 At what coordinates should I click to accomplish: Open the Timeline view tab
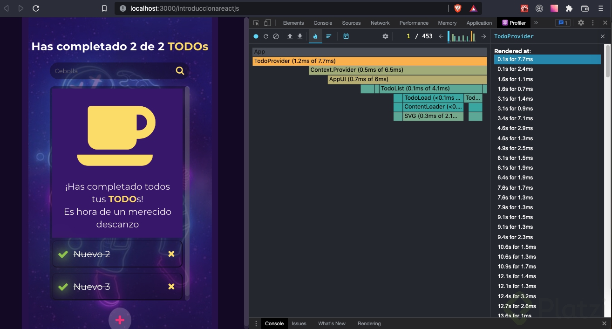point(346,36)
